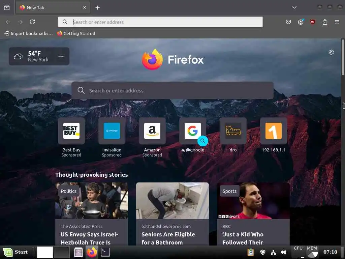Image resolution: width=345 pixels, height=259 pixels.
Task: Click the Sports tag on BBC story
Action: (x=229, y=191)
